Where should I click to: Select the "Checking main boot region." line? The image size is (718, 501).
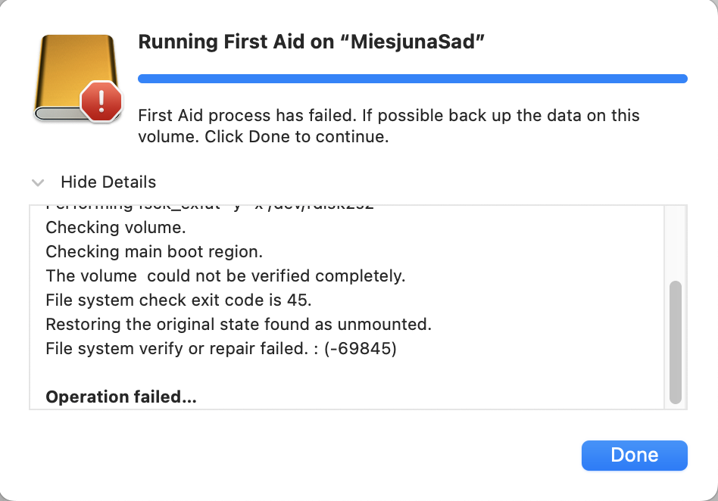coord(154,252)
